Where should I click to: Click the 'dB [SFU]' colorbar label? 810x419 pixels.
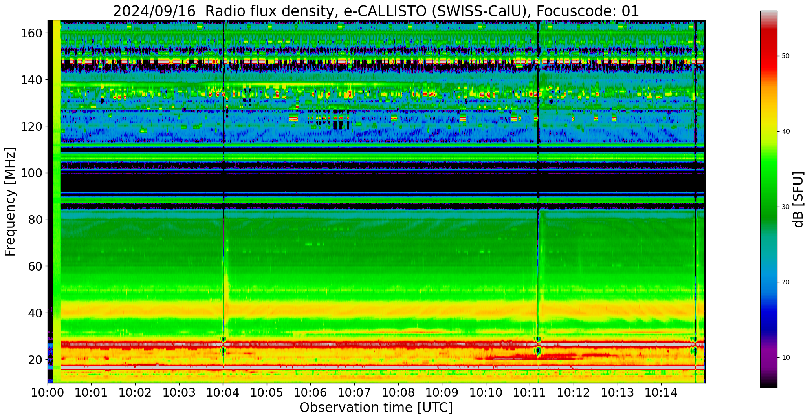(798, 199)
